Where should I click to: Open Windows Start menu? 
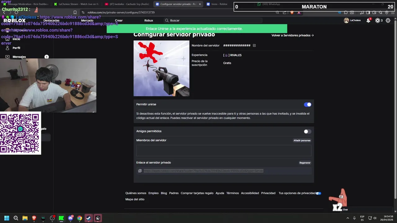[x=7, y=218]
